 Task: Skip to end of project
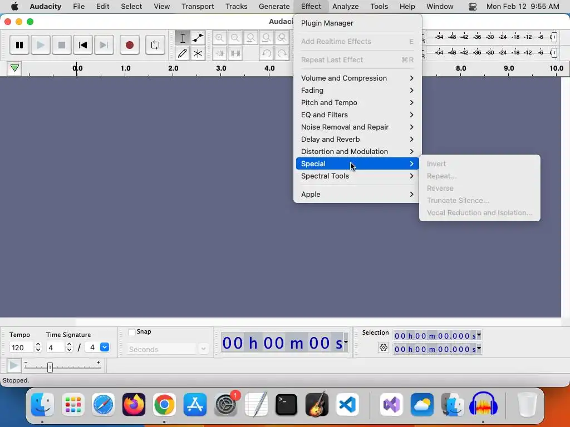pyautogui.click(x=104, y=45)
